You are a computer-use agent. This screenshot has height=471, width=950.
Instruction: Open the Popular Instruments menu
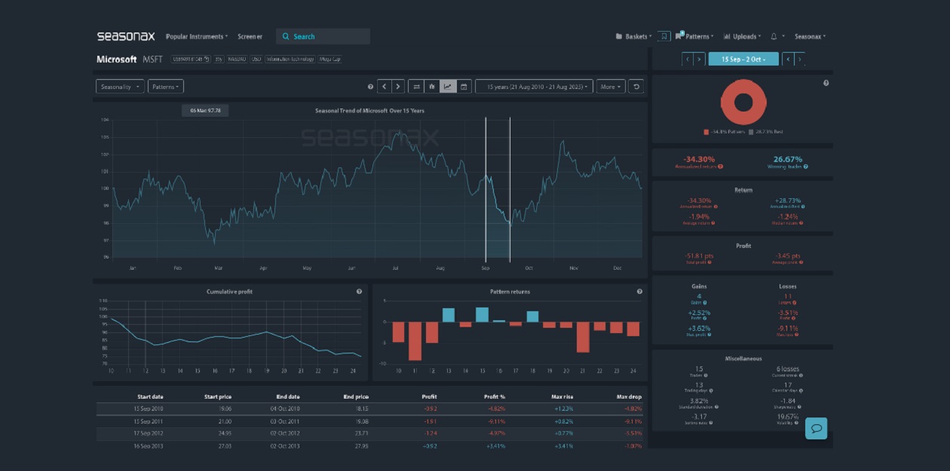click(196, 36)
